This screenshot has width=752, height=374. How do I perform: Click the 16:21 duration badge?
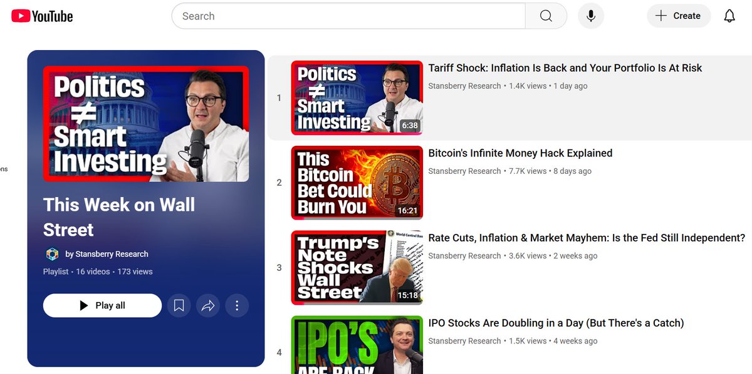click(407, 211)
